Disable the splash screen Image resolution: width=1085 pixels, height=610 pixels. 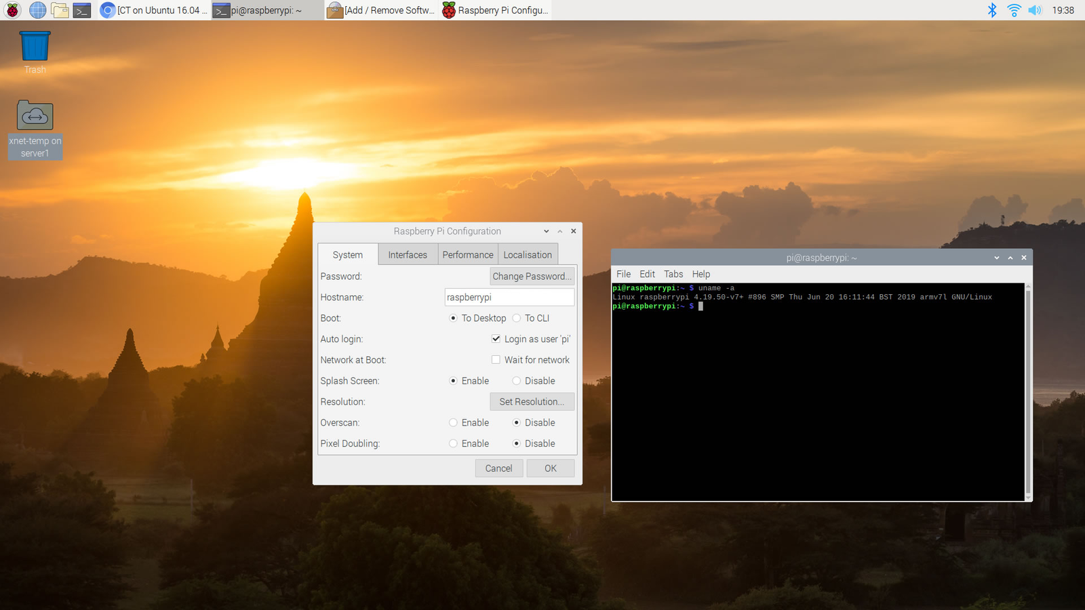[517, 381]
